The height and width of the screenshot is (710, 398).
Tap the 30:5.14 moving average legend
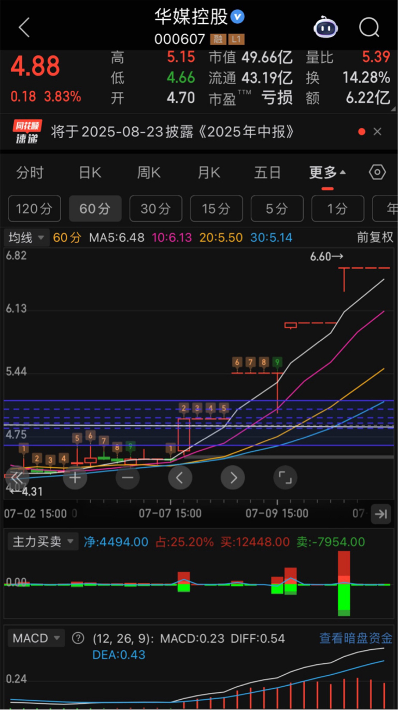271,238
